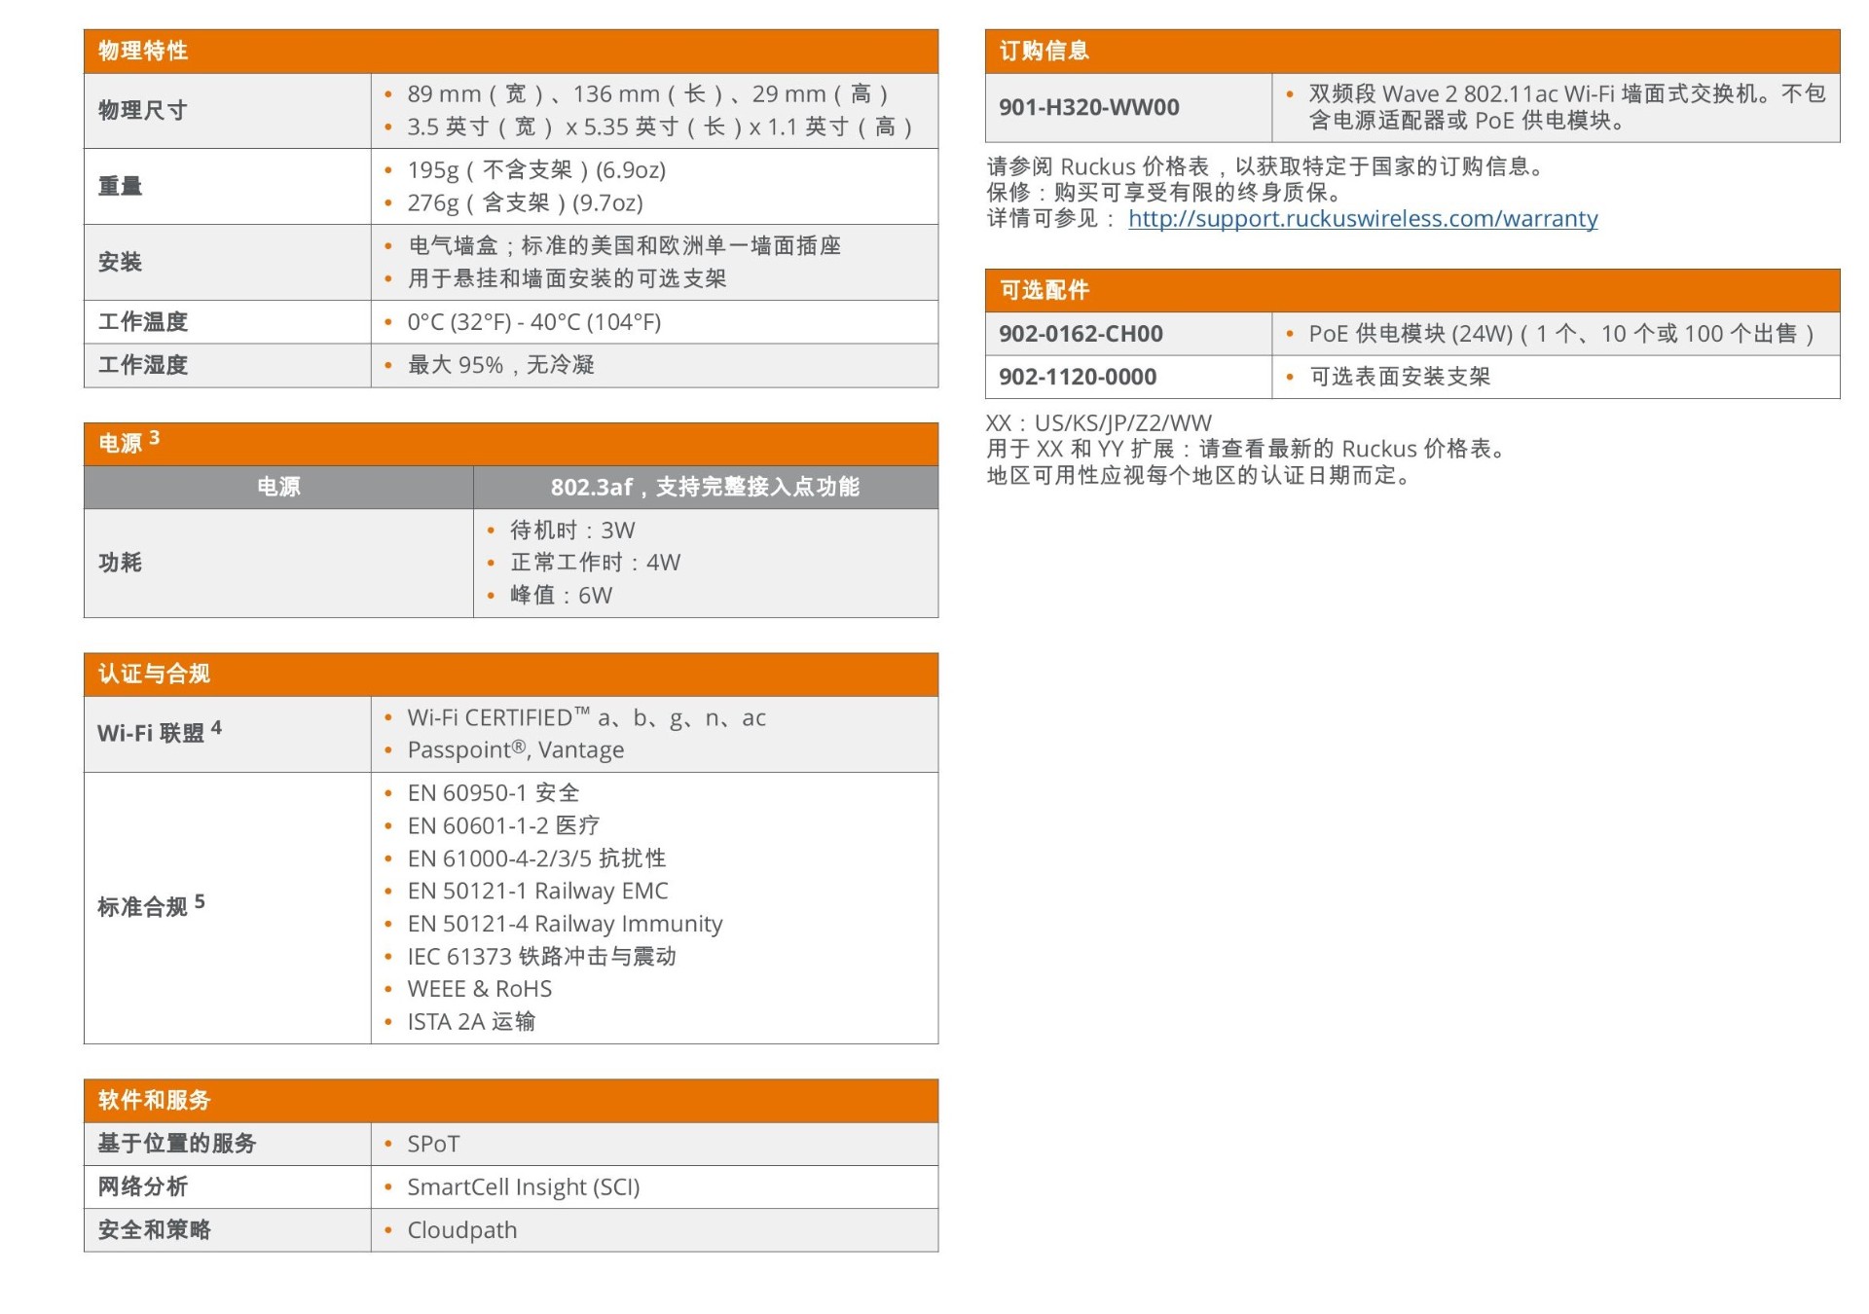Click the 电源 3 section header

(511, 444)
